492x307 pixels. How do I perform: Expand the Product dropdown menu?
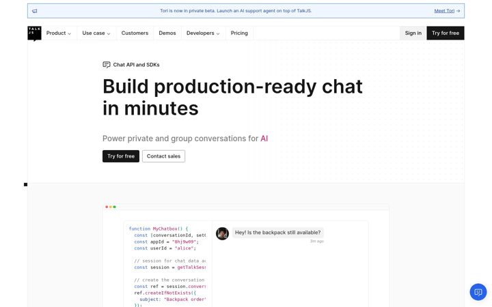59,33
